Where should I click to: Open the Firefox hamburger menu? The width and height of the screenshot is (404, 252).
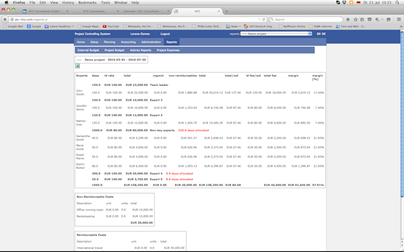pyautogui.click(x=399, y=19)
